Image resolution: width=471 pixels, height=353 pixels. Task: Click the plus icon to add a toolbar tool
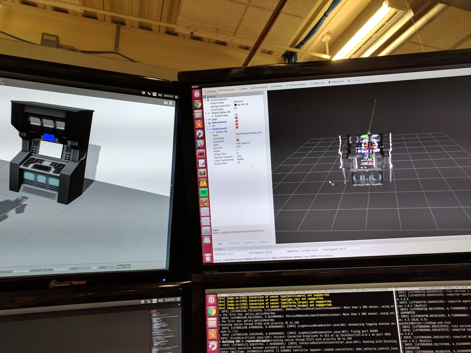point(349,81)
